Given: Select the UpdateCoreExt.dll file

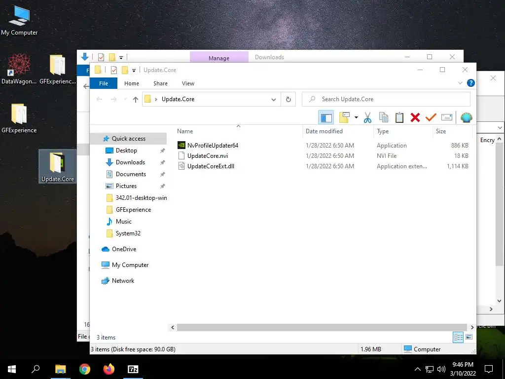Looking at the screenshot, I should [x=206, y=166].
